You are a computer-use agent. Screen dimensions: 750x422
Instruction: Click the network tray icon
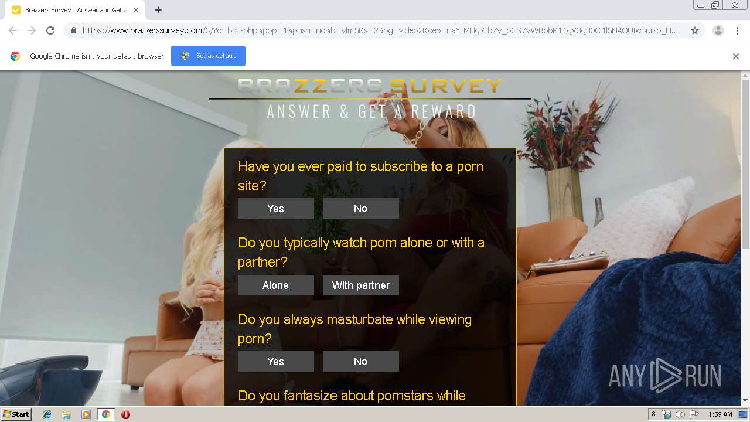click(666, 414)
